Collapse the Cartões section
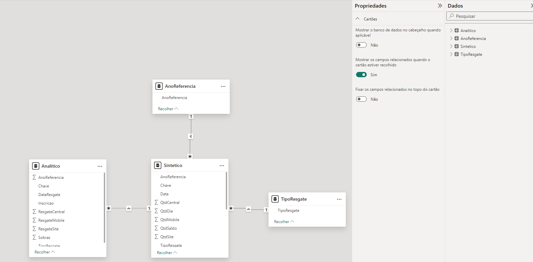The width and height of the screenshot is (533, 262). [357, 19]
